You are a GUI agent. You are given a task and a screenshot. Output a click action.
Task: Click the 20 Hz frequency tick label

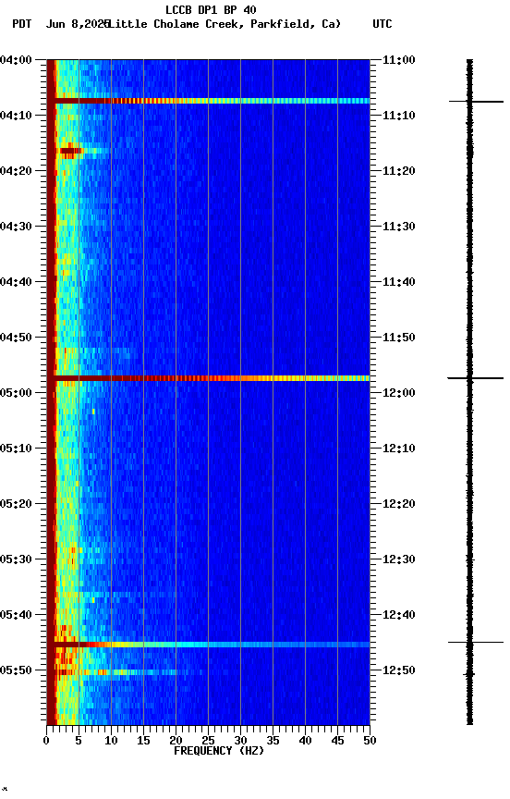point(176,741)
